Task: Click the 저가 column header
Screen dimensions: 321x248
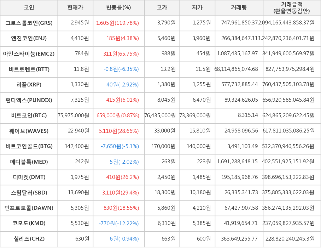Action: tap(197, 8)
